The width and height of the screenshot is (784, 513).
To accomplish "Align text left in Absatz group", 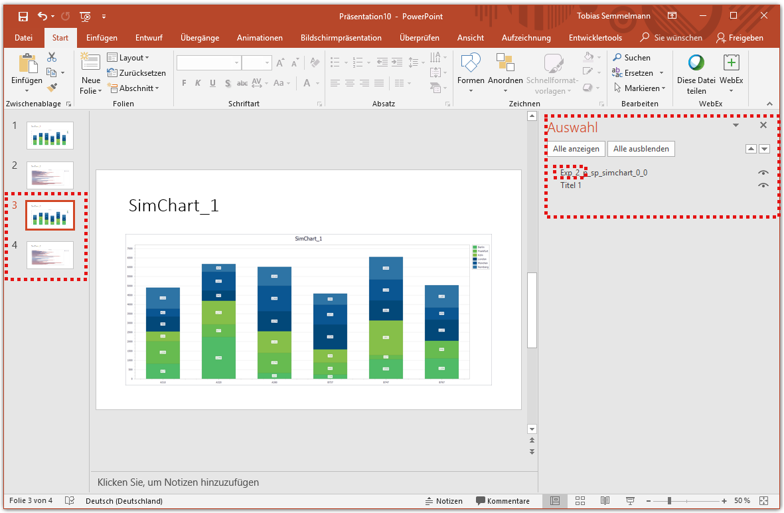I will pyautogui.click(x=335, y=83).
